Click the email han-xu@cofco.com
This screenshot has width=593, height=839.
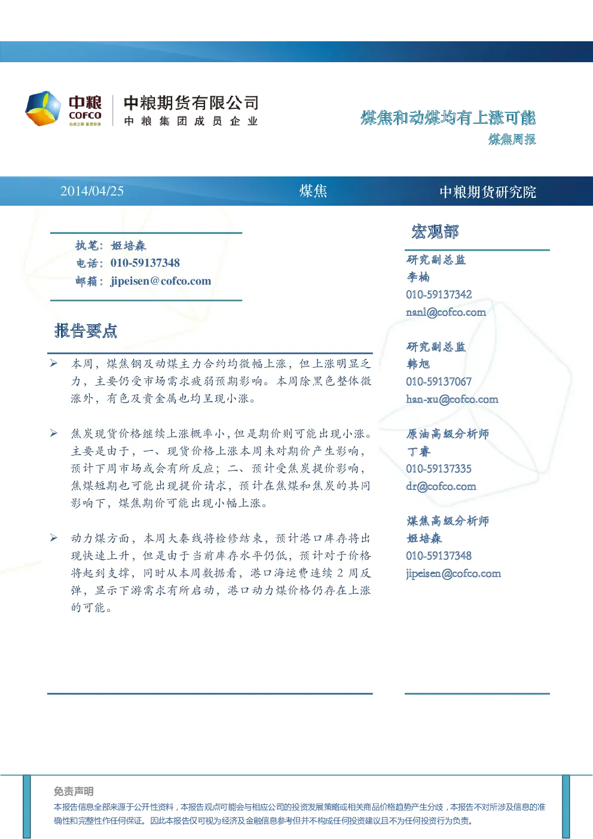(x=452, y=399)
